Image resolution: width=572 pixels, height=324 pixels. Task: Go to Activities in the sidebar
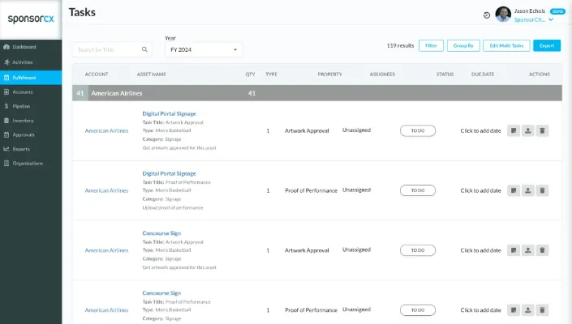(x=31, y=62)
